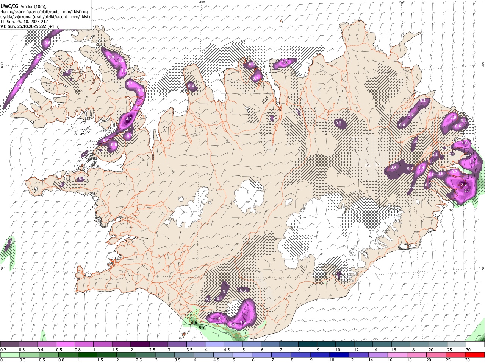Click the 20W longitude label
Image resolution: width=485 pixels, height=363 pixels.
[202, 2]
